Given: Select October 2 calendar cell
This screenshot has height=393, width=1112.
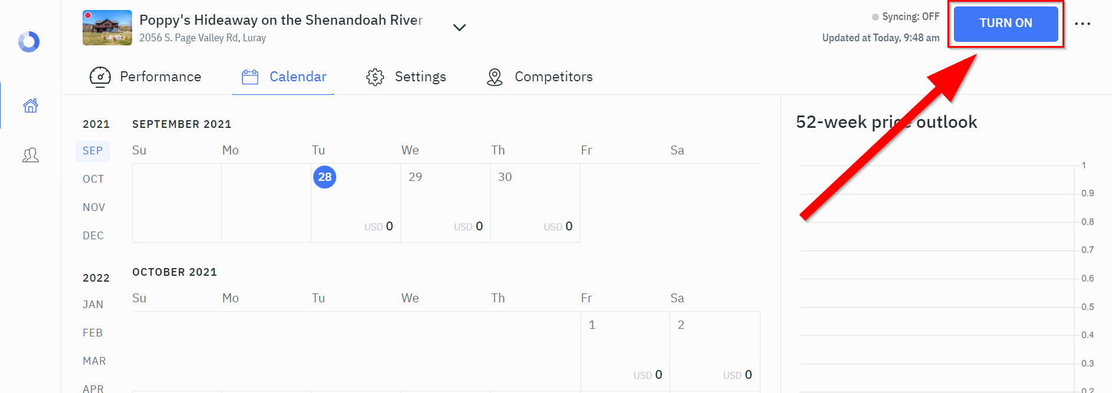Looking at the screenshot, I should [714, 351].
